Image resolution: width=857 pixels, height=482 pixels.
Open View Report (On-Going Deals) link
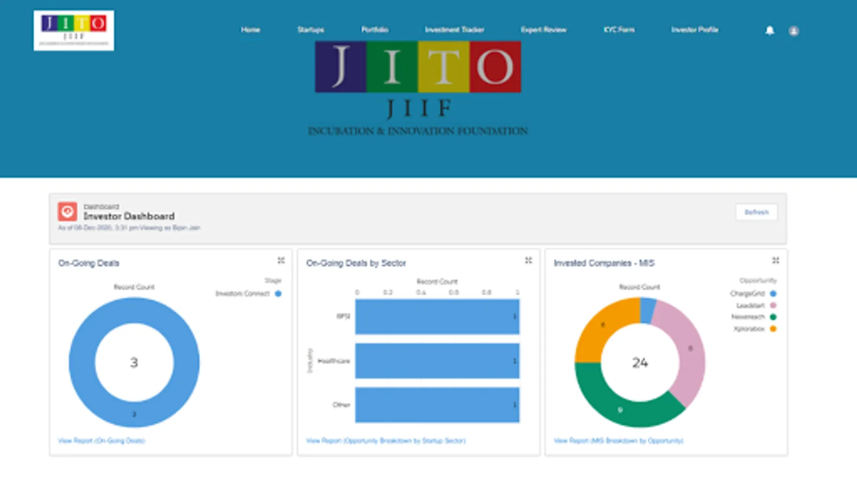point(102,441)
